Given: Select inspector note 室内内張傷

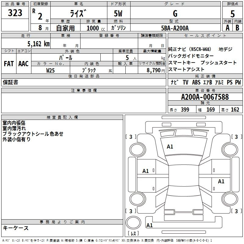Looking at the screenshot, I should pyautogui.click(x=14, y=123).
